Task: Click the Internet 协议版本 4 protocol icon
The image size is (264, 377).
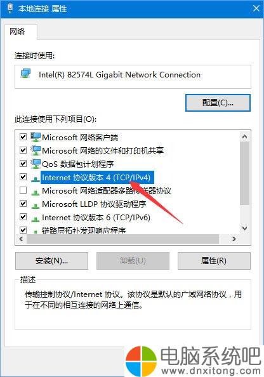Action: 36,178
